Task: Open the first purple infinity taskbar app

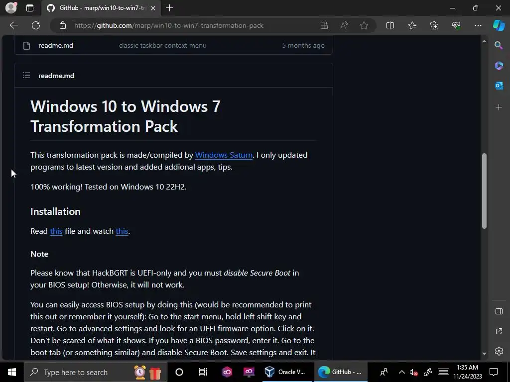Action: (227, 372)
